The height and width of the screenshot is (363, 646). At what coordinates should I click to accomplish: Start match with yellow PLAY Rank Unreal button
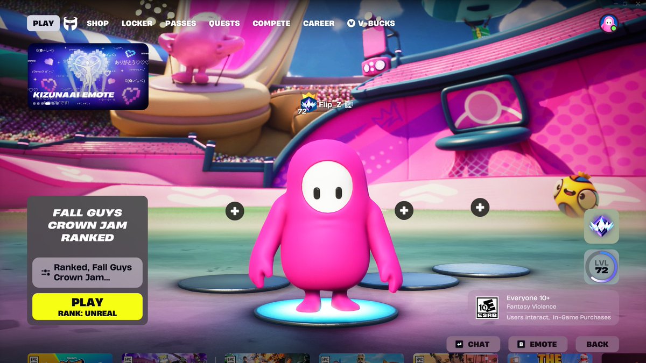[87, 307]
